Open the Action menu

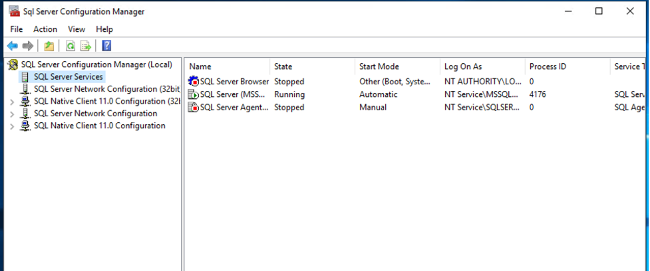pyautogui.click(x=45, y=29)
